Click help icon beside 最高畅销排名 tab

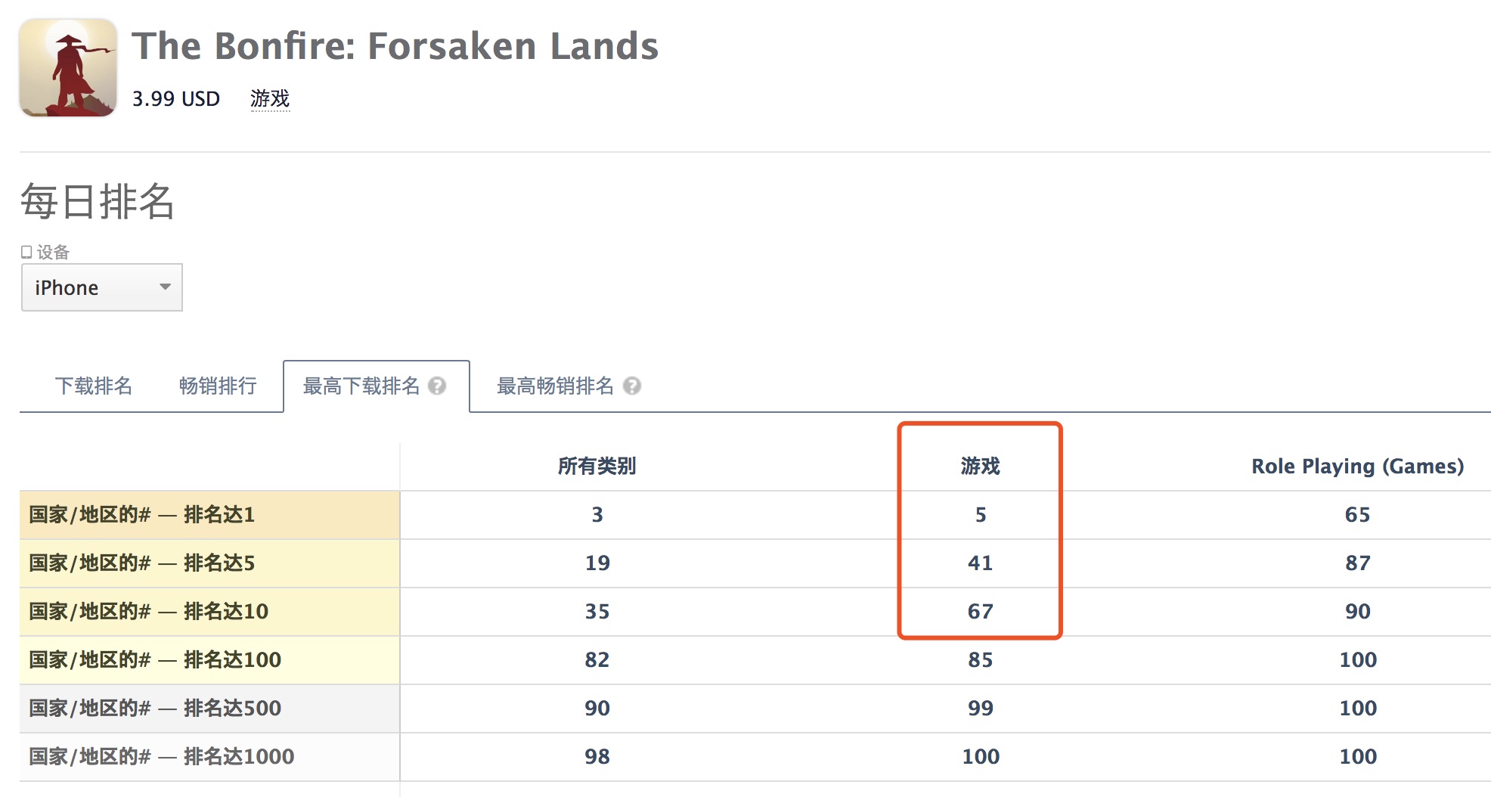pyautogui.click(x=632, y=386)
